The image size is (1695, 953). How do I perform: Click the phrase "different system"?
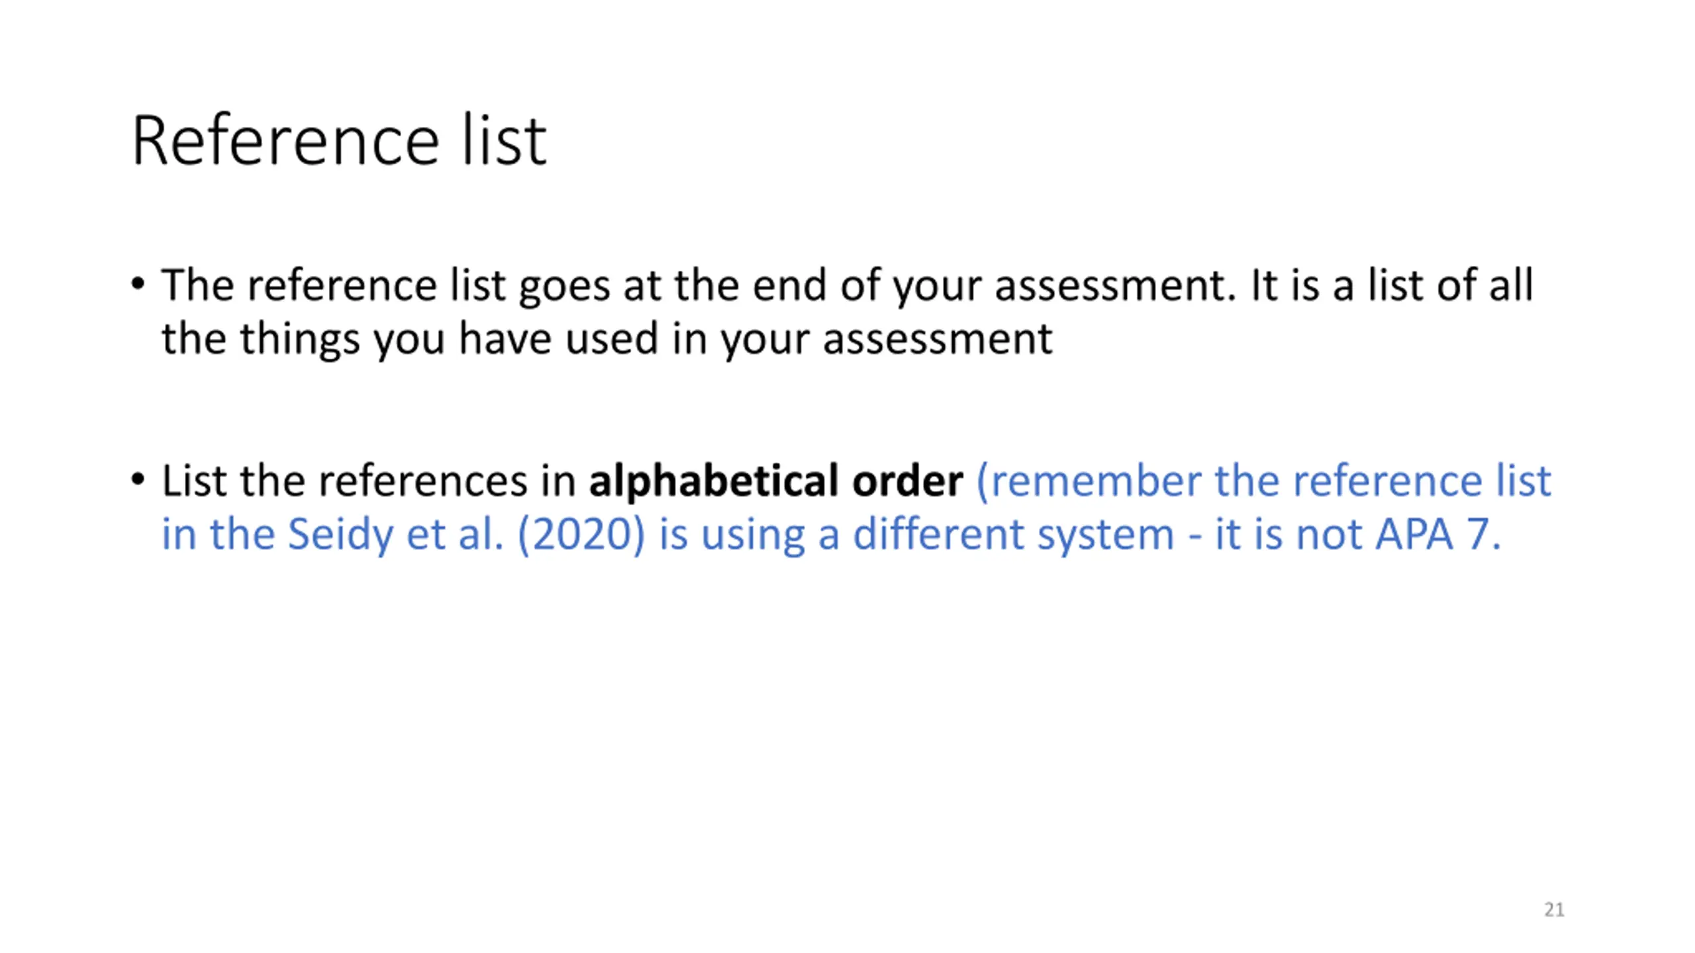[1013, 534]
